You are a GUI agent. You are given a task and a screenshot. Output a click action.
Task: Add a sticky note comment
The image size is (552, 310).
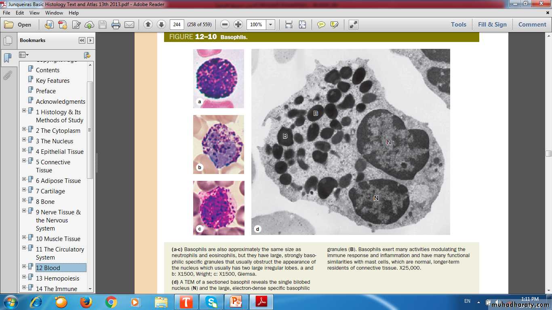[321, 25]
